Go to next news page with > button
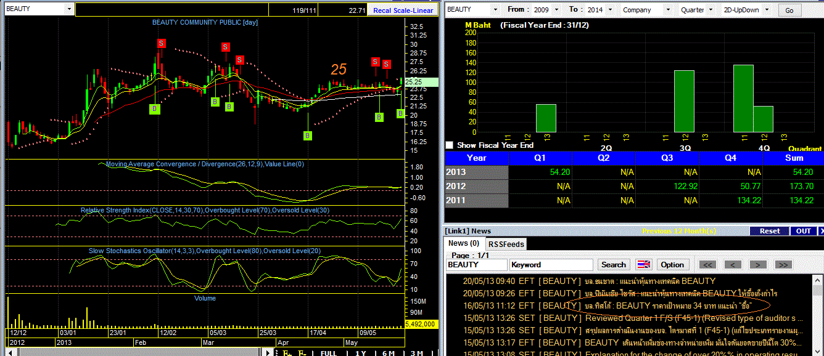The image size is (824, 356). (x=757, y=265)
